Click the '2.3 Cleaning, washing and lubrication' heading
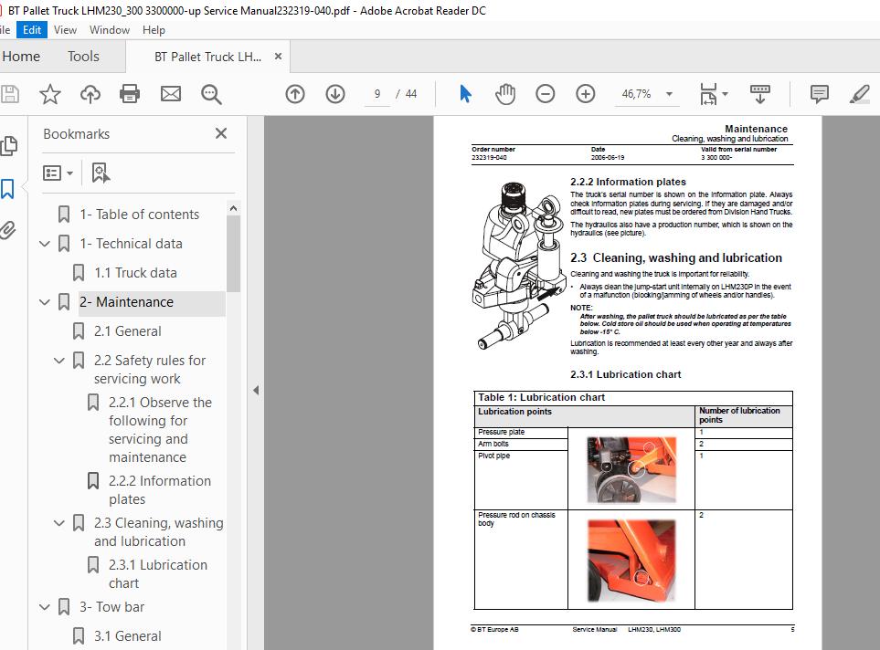Image resolution: width=880 pixels, height=650 pixels. coord(676,258)
